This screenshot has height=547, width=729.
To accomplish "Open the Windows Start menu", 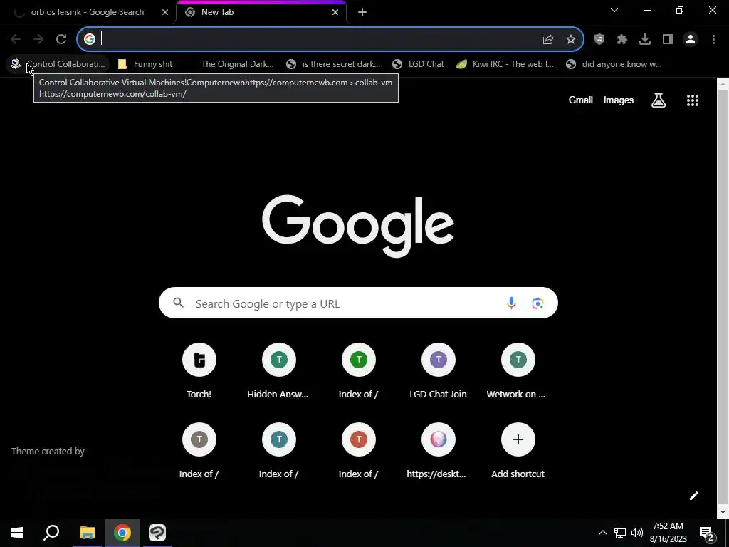I will (x=17, y=533).
